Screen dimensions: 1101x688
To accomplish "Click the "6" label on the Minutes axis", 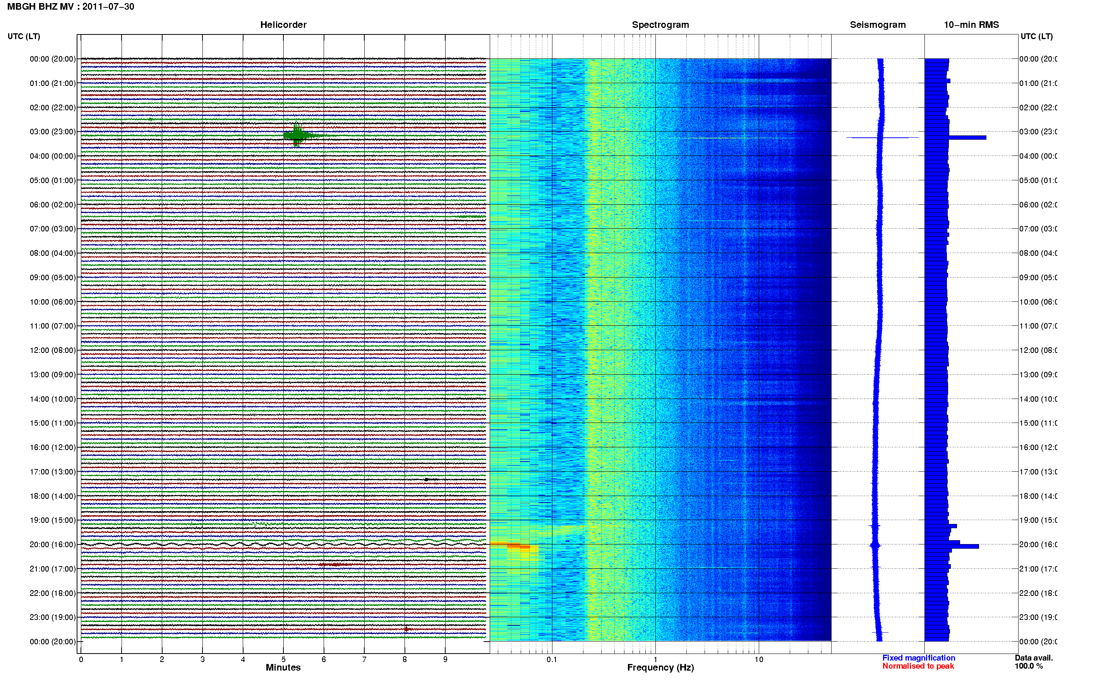I will (x=324, y=659).
